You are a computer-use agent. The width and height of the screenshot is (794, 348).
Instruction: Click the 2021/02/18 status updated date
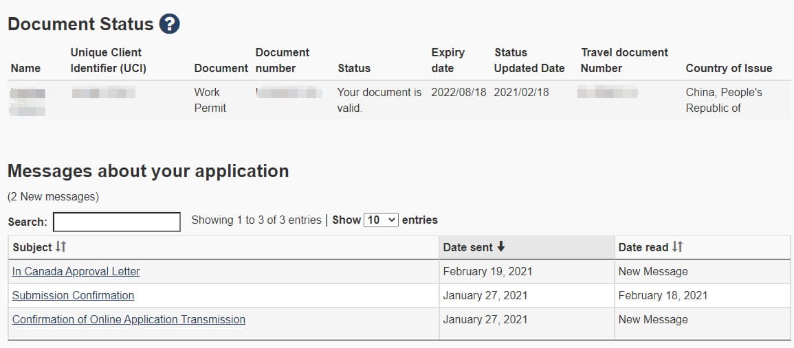[x=521, y=93]
